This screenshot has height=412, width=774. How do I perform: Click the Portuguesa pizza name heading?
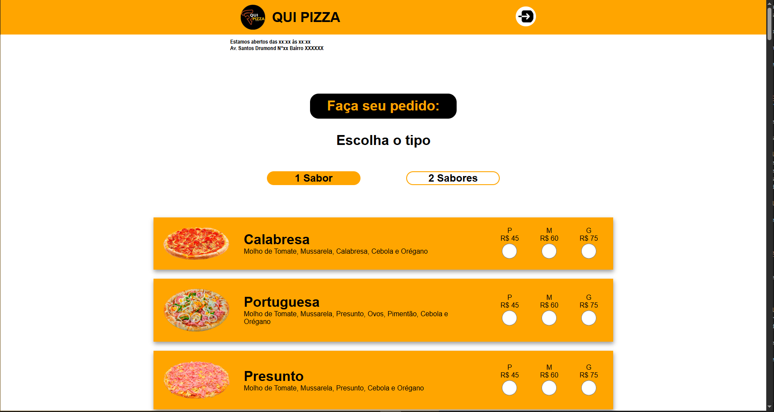click(x=282, y=302)
